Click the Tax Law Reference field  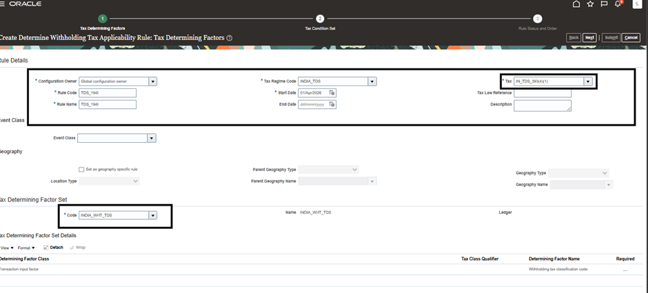[543, 93]
